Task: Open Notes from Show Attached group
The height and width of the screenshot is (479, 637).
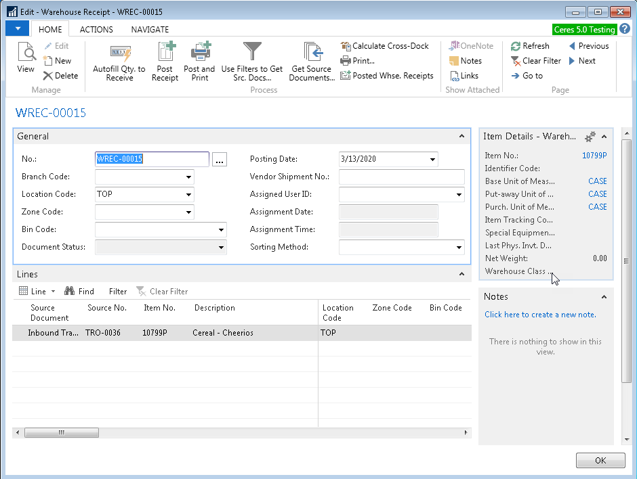Action: 465,61
